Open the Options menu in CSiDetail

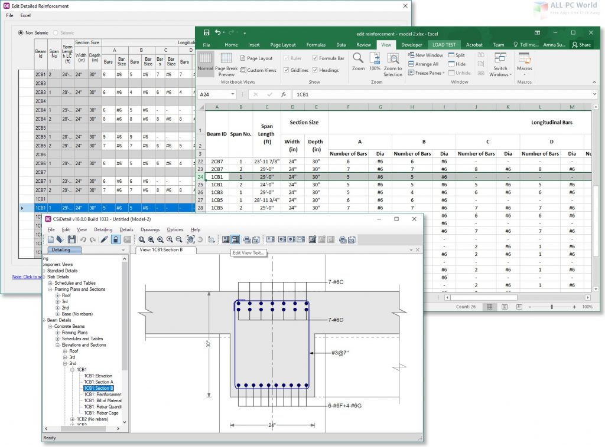[x=175, y=229]
